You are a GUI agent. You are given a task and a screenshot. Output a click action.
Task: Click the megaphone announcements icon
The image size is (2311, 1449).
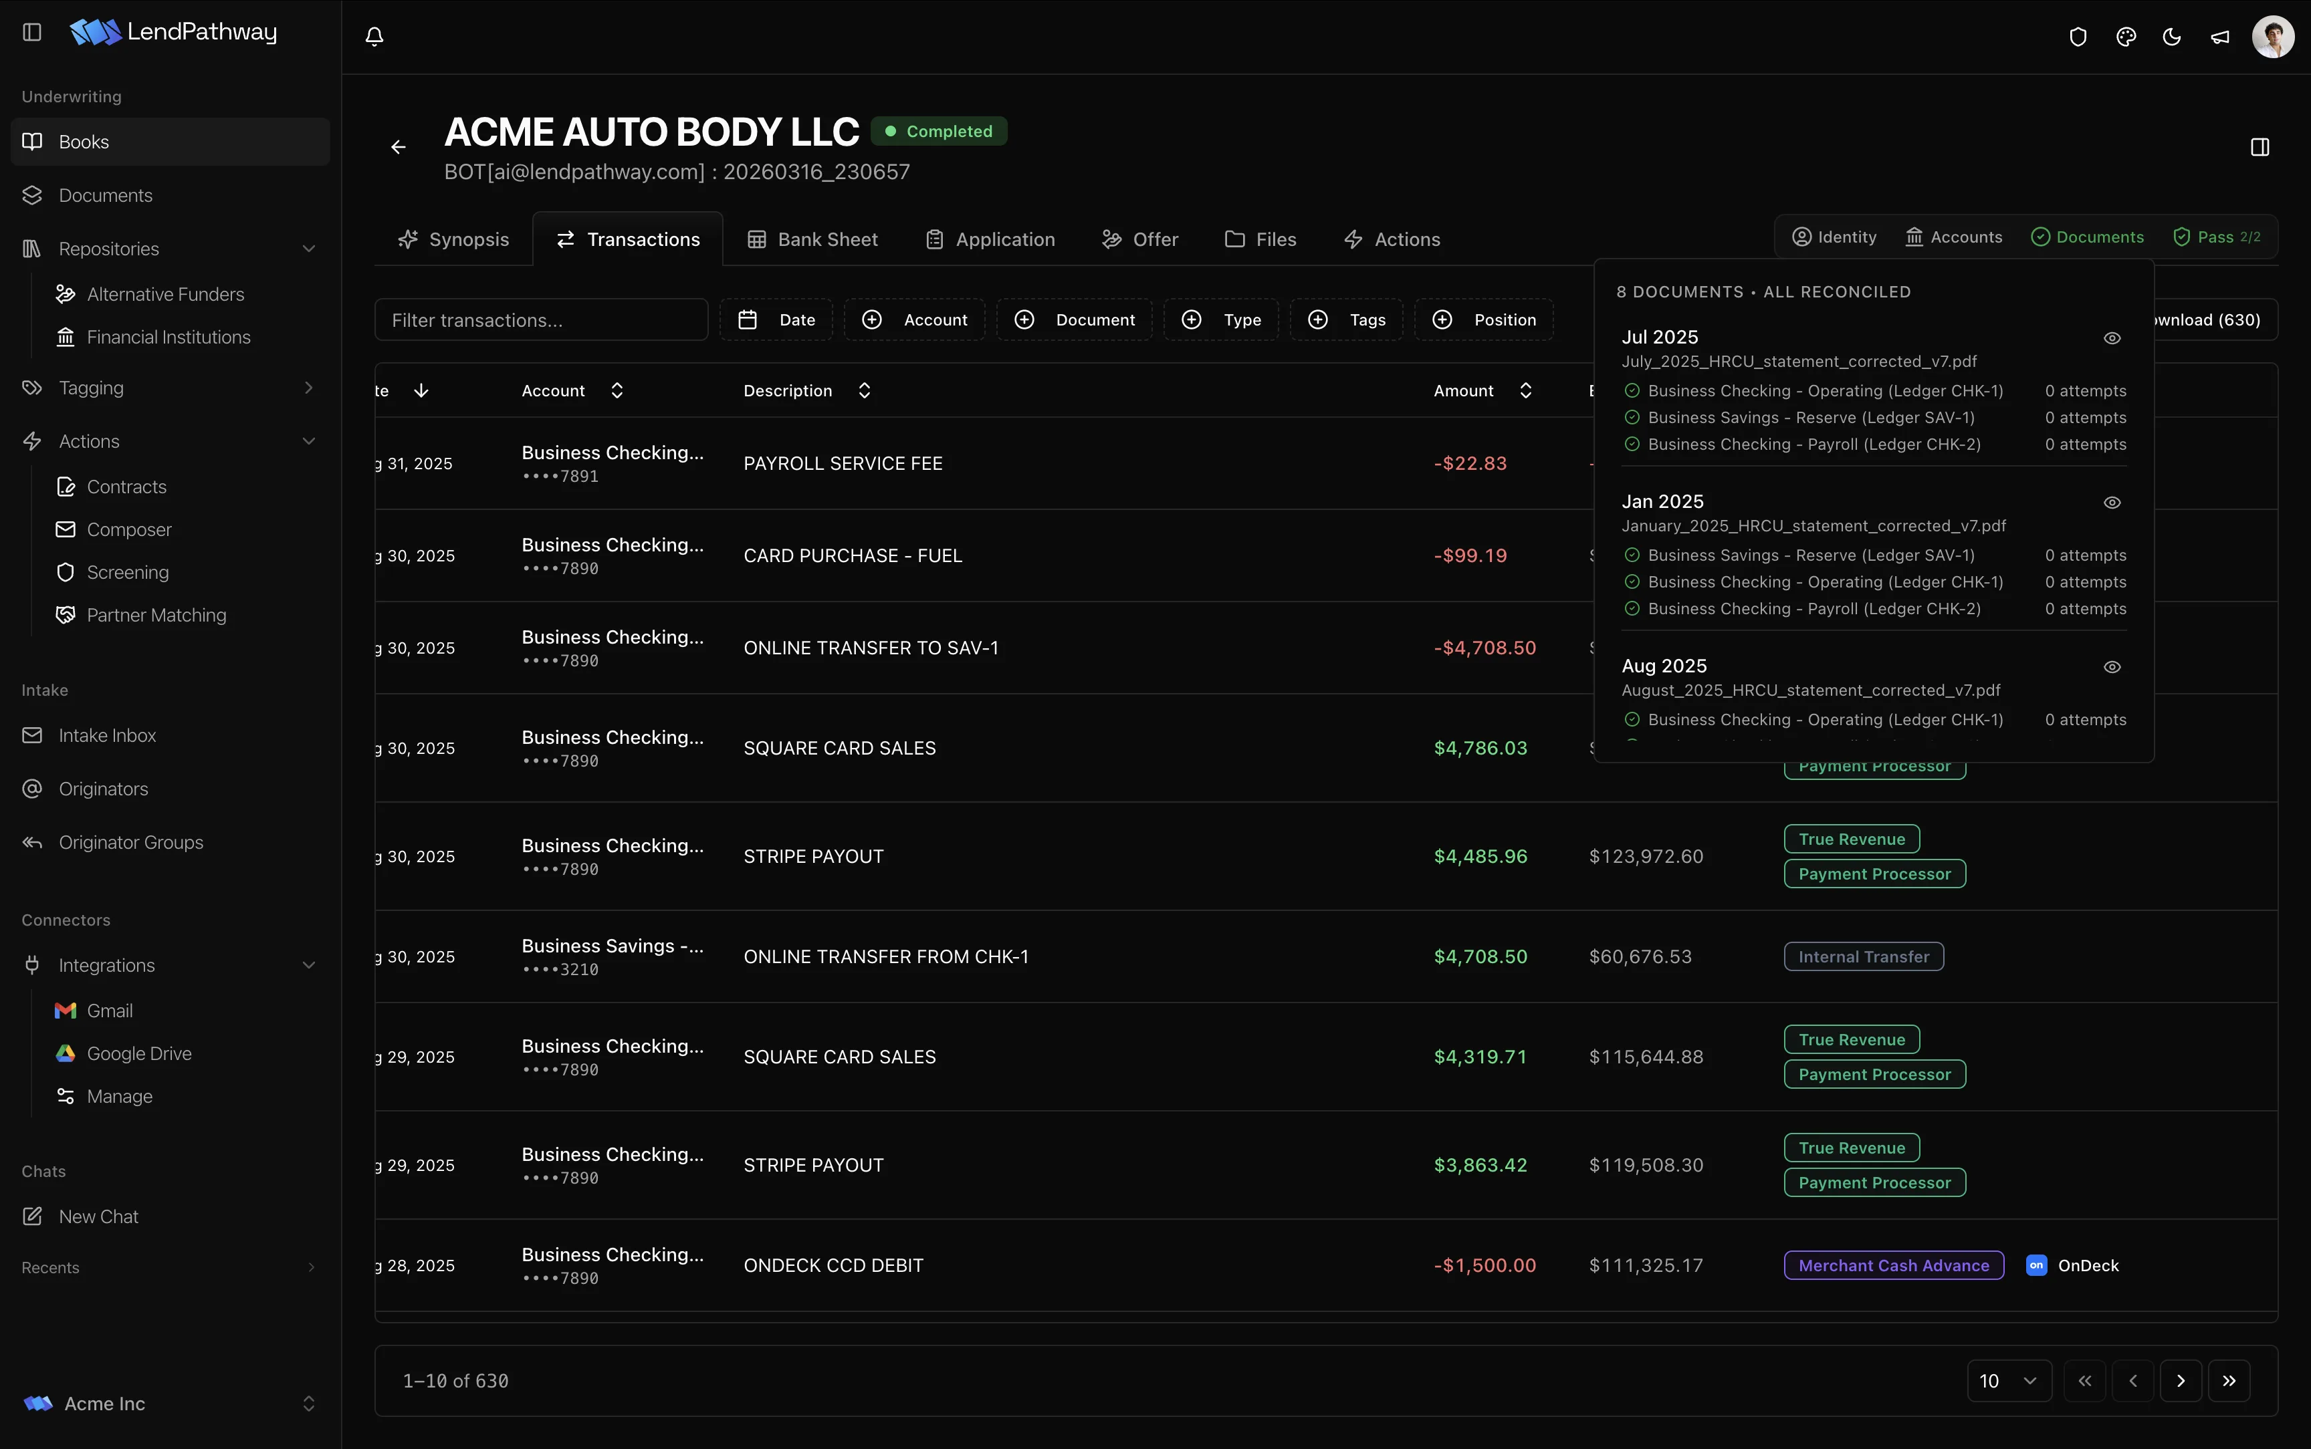click(2219, 36)
